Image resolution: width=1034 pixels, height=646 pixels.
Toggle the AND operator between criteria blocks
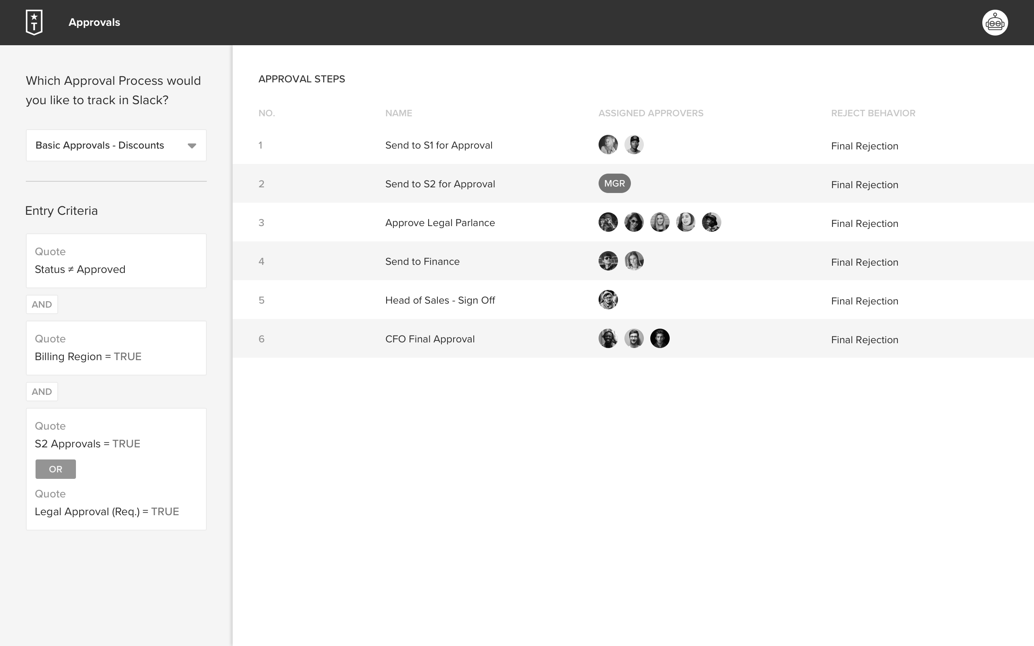click(41, 304)
